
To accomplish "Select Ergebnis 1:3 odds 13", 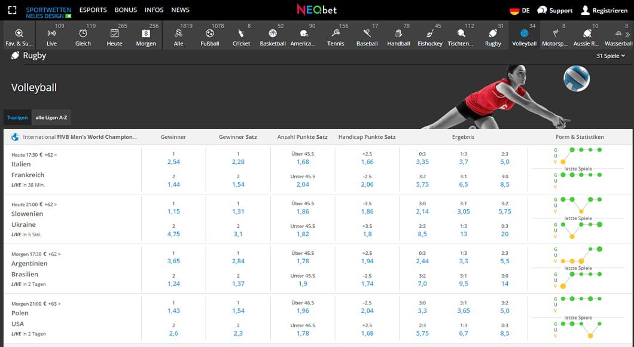I will point(464,234).
